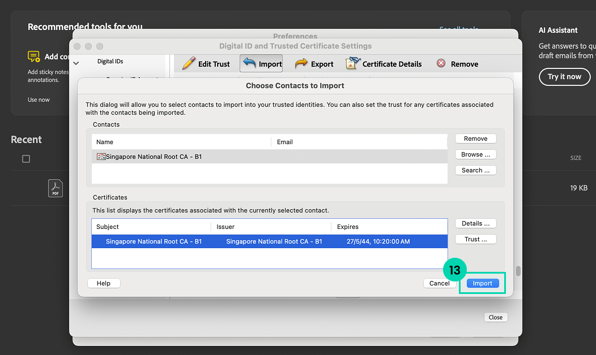The width and height of the screenshot is (596, 355).
Task: Click the Export arrow icon
Action: 301,64
